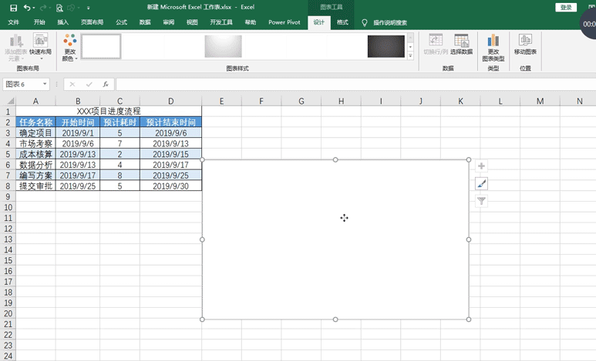
Task: Open Change Colors (更改颜色) palette
Action: click(x=69, y=46)
